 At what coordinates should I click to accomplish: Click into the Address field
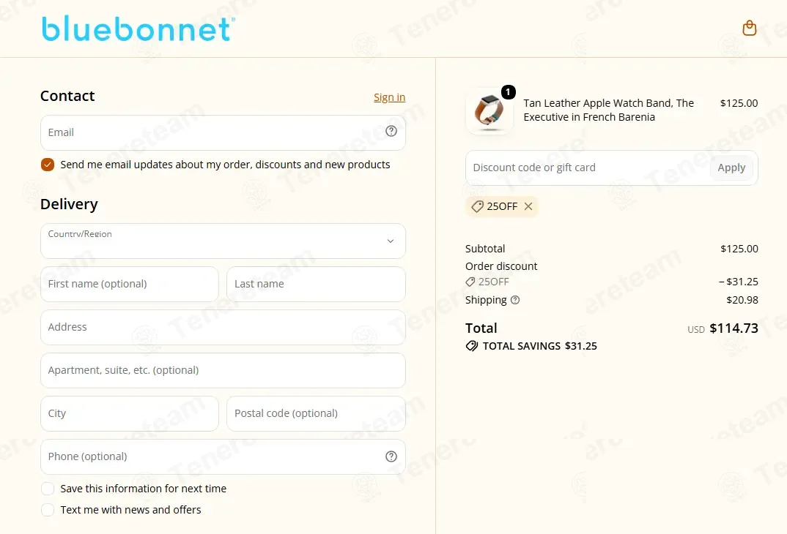click(223, 327)
